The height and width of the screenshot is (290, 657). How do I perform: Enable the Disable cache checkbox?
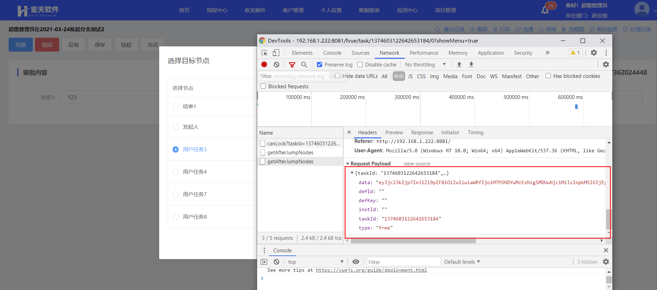point(360,64)
